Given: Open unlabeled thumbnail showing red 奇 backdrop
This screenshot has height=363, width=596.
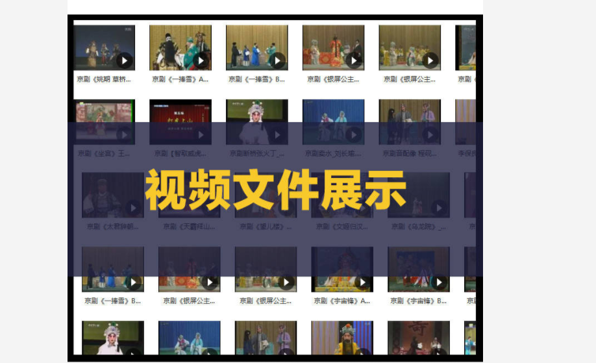Looking at the screenshot, I should 419,338.
